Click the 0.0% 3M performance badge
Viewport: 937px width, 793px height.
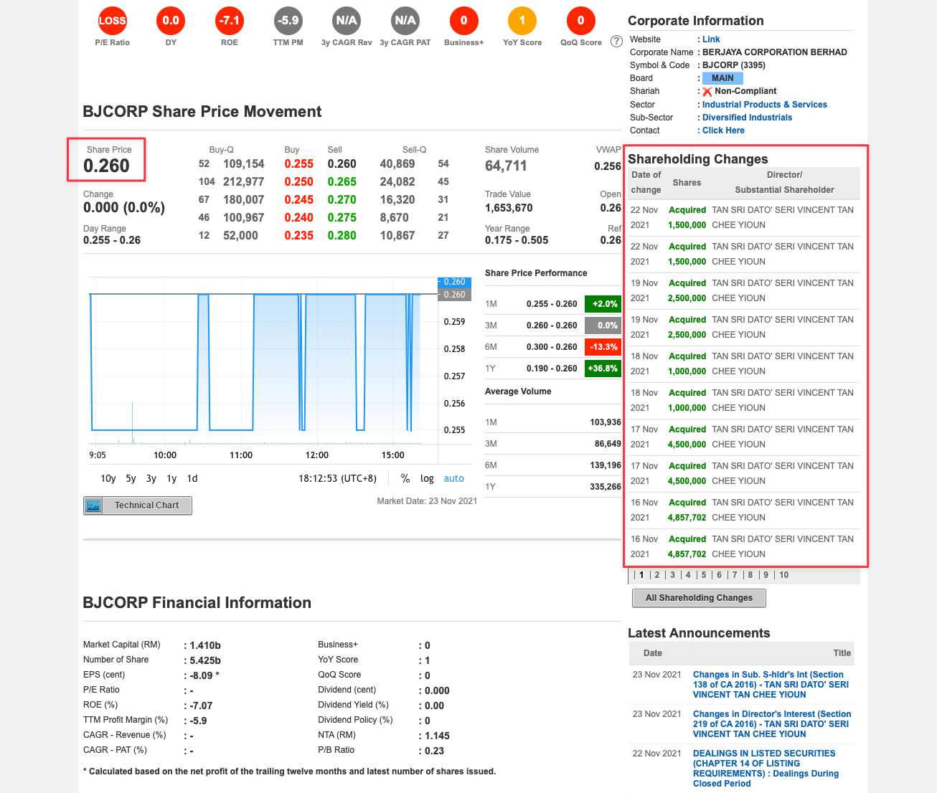point(603,326)
